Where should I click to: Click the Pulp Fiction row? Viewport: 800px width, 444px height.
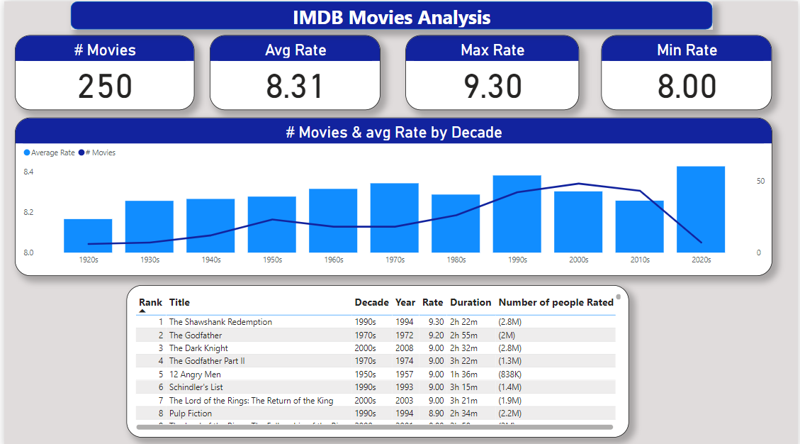coord(191,414)
